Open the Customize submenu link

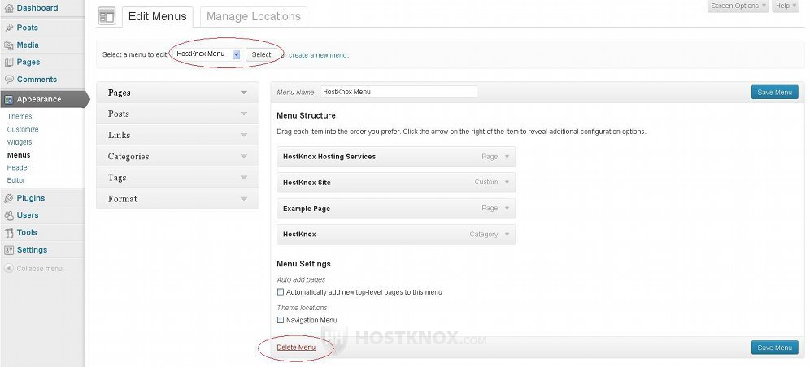tap(23, 129)
